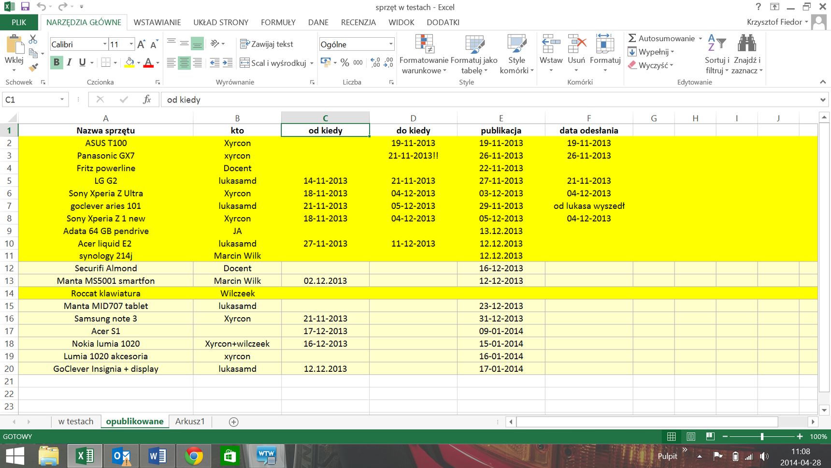
Task: Open Style komórki cell styles
Action: (x=516, y=54)
